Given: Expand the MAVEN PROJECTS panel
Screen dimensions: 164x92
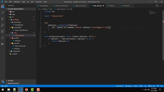Looking at the screenshot, I should coord(21,83).
